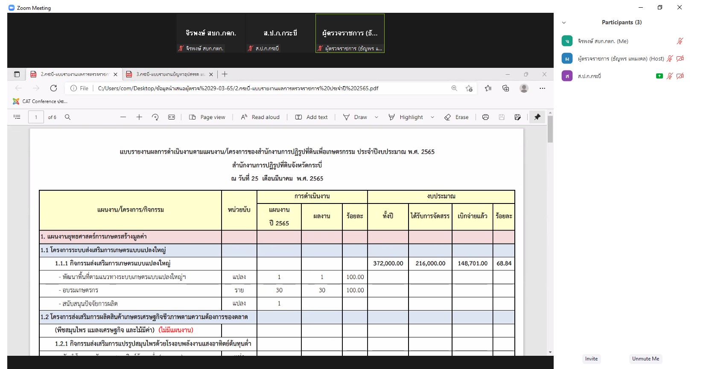Collapse the Participants panel chevron

tap(564, 23)
